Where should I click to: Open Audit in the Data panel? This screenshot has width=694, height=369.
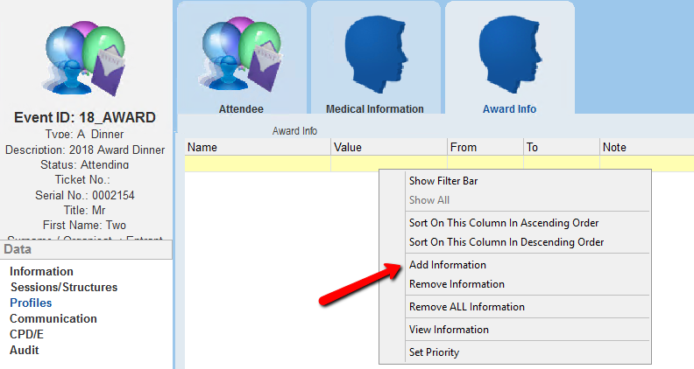[x=25, y=351]
